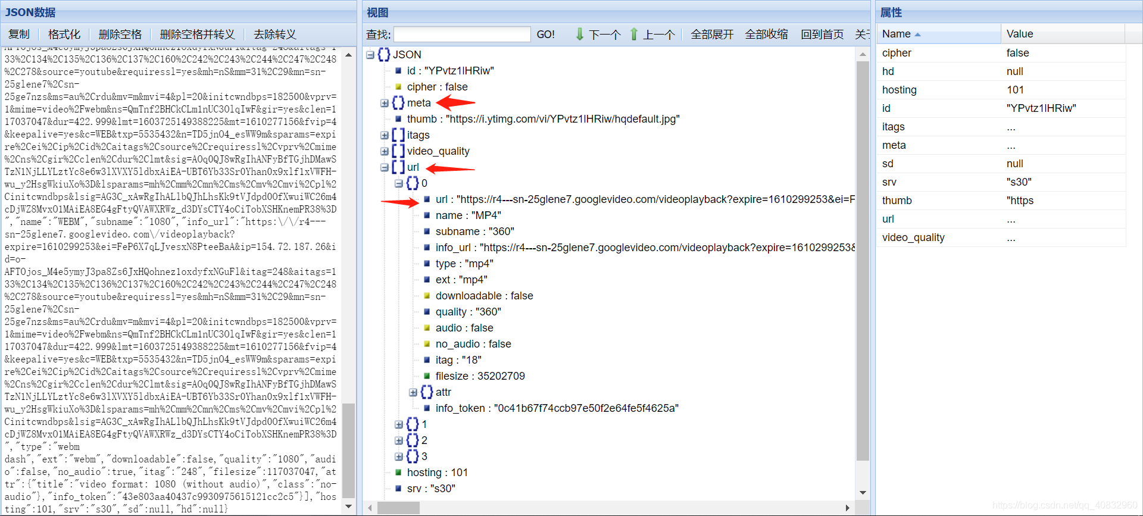This screenshot has width=1143, height=516.
Task: Collapse the url item 0 node
Action: click(399, 183)
